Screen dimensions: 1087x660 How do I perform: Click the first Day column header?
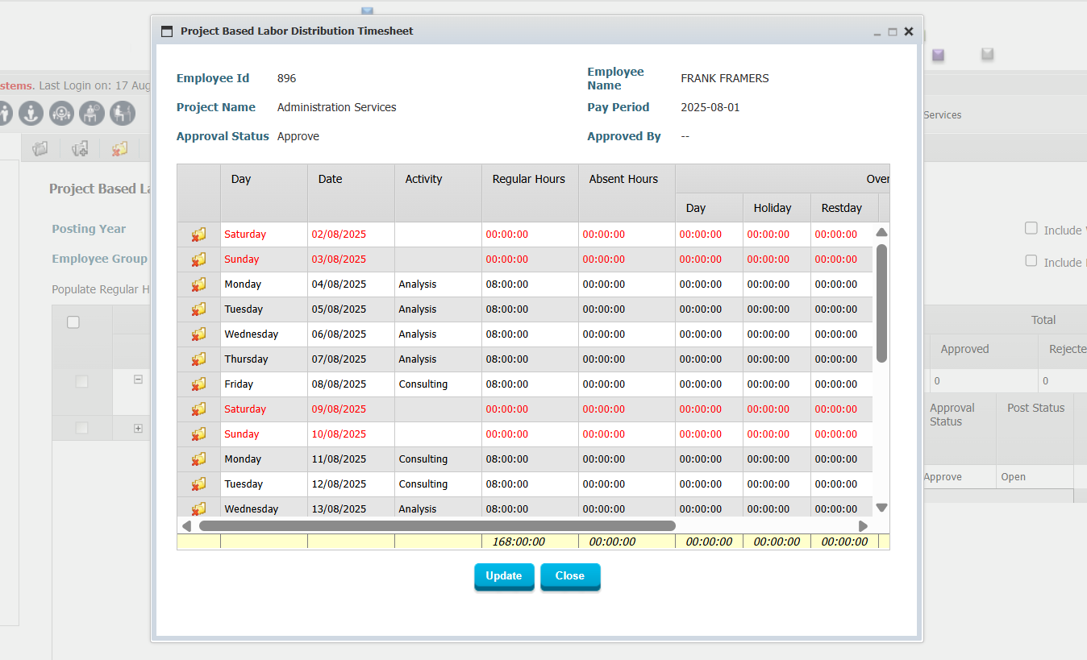264,193
